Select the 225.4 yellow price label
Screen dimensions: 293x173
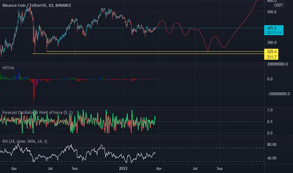coord(271,52)
